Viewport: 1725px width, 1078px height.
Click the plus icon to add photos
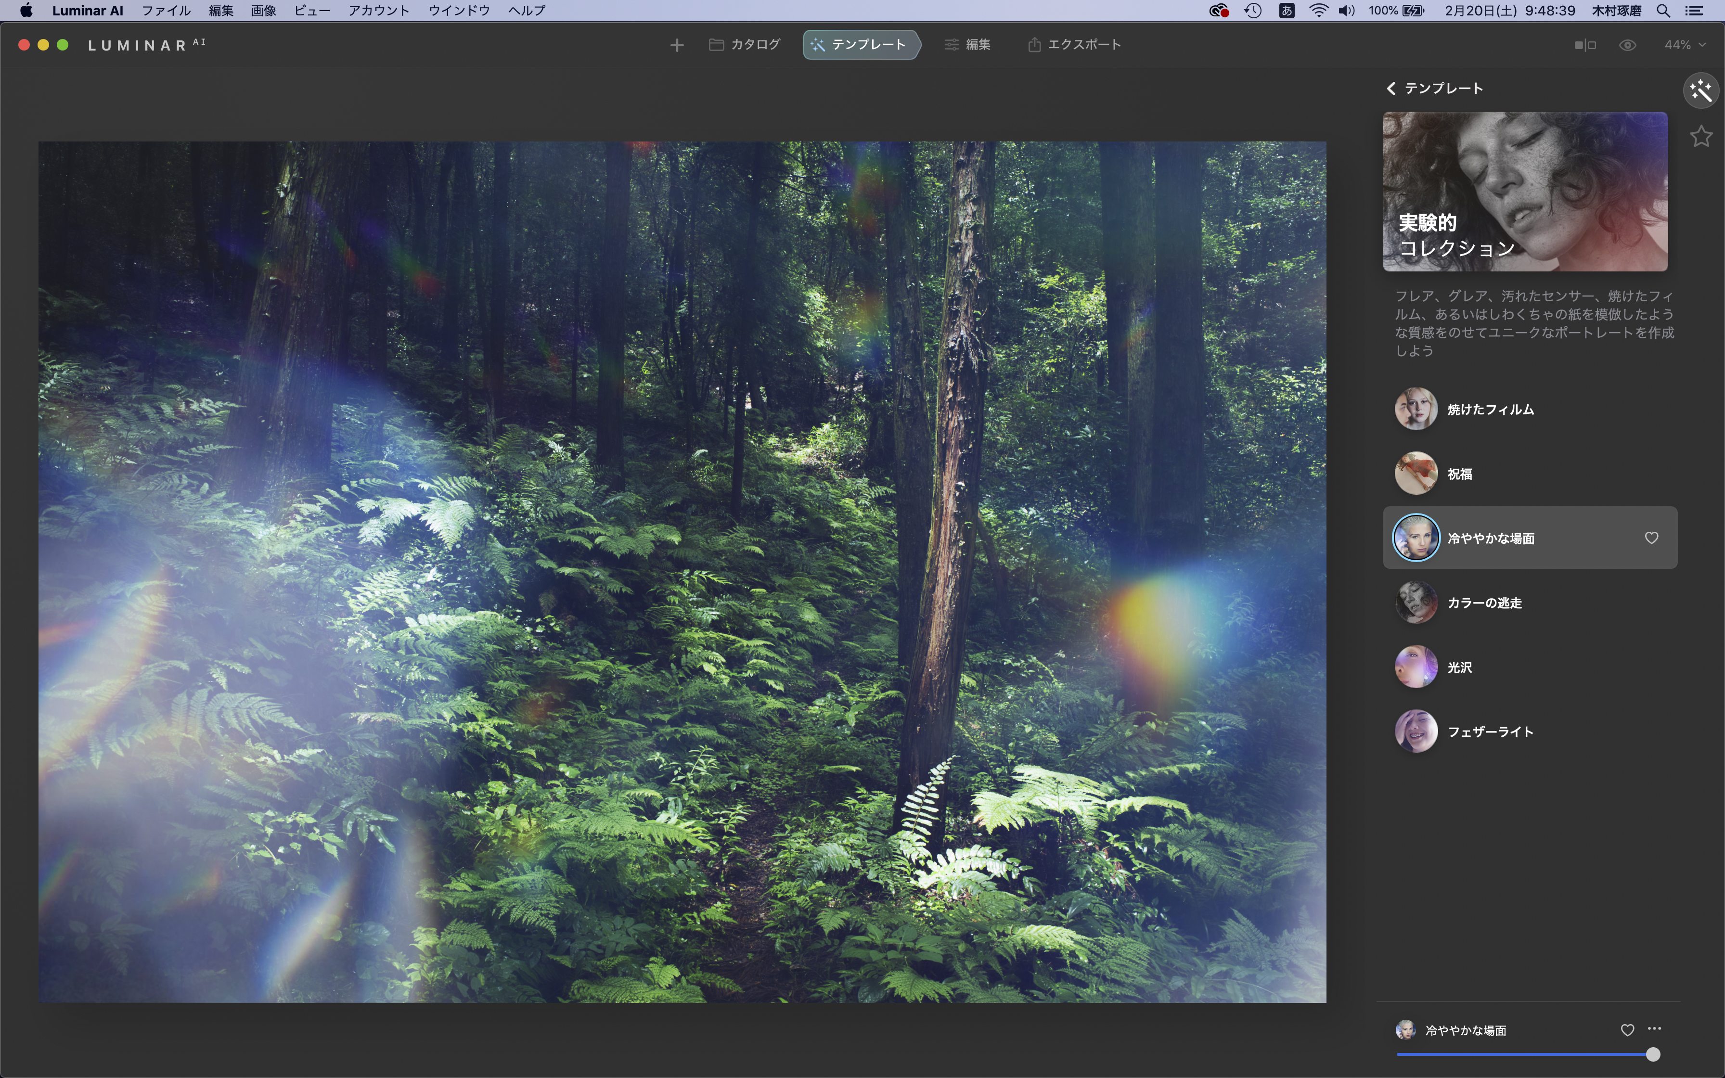(x=676, y=45)
